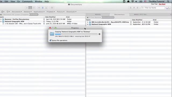Click middle pane-layout icon left of filter field
The image size is (172, 97).
pyautogui.click(x=134, y=8)
